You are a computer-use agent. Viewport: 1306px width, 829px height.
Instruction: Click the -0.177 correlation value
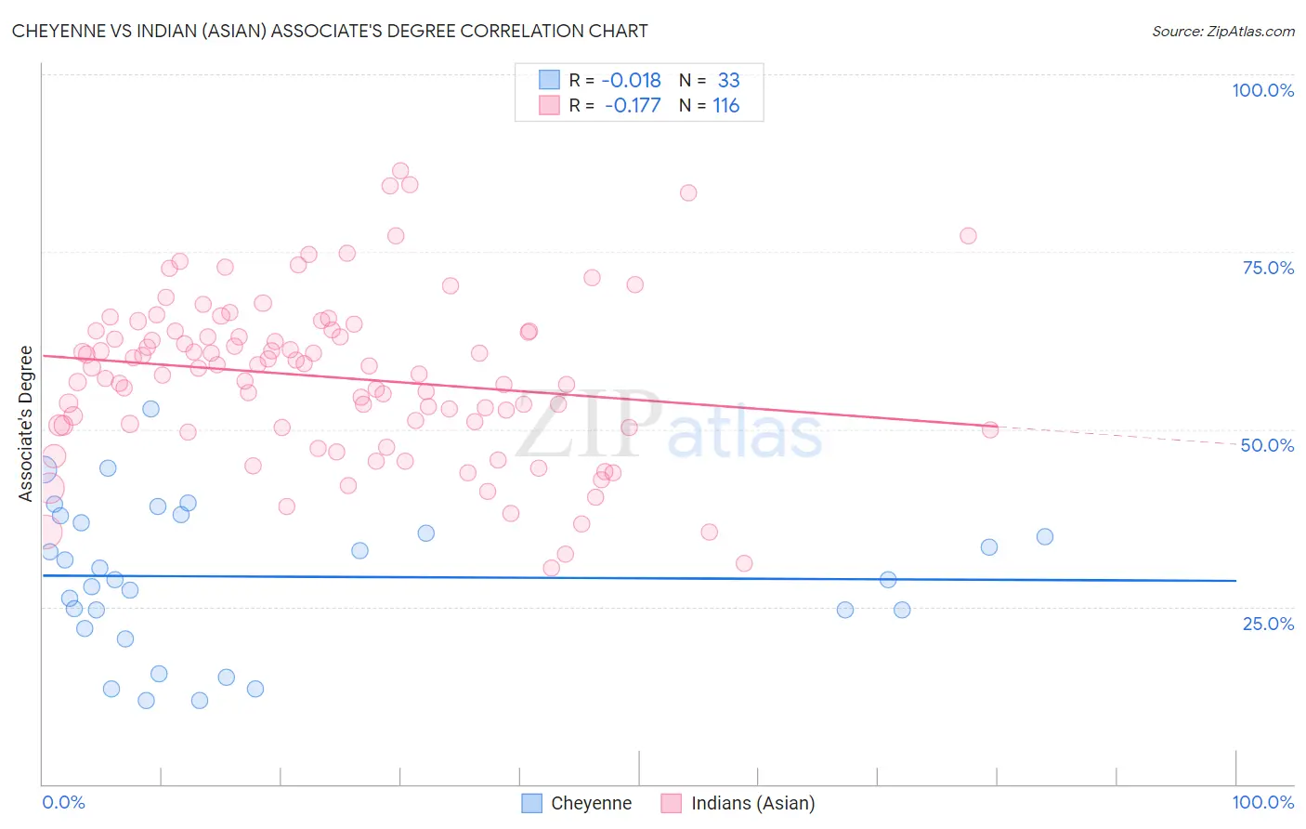pos(633,105)
